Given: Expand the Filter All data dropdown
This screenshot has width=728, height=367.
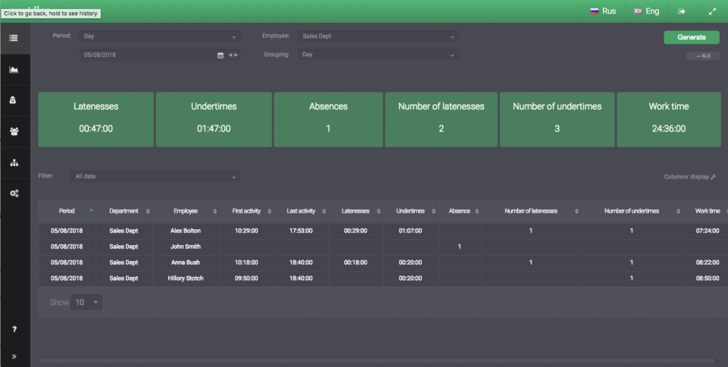Looking at the screenshot, I should [155, 176].
